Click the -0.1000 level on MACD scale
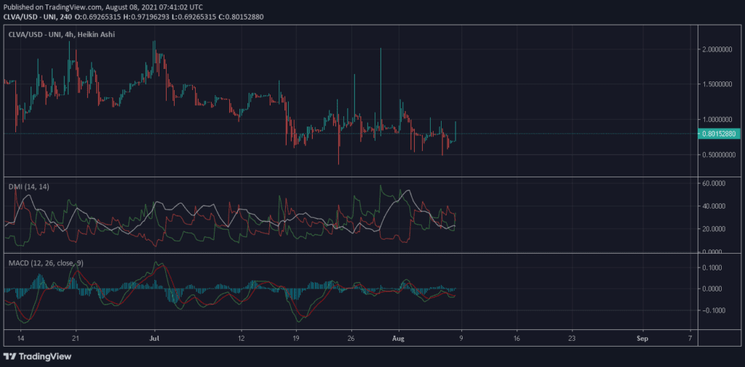 (714, 310)
